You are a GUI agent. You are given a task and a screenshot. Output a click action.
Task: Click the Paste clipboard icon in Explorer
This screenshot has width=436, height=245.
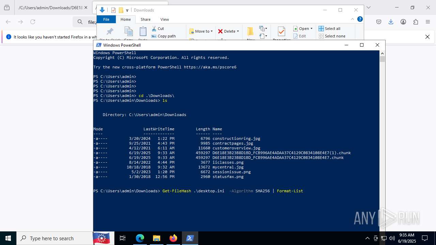(x=143, y=32)
